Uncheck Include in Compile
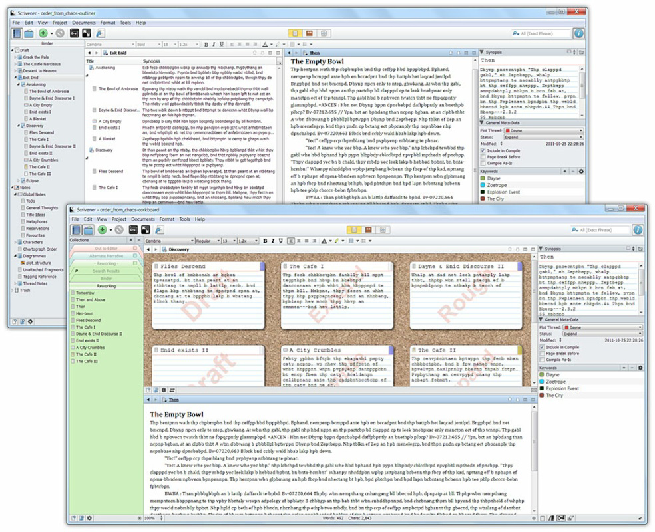This screenshot has height=532, width=655. pyautogui.click(x=543, y=347)
